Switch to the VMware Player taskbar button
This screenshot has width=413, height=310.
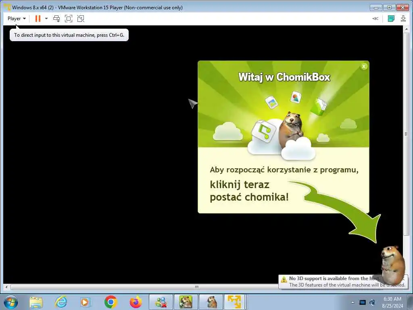(x=234, y=302)
